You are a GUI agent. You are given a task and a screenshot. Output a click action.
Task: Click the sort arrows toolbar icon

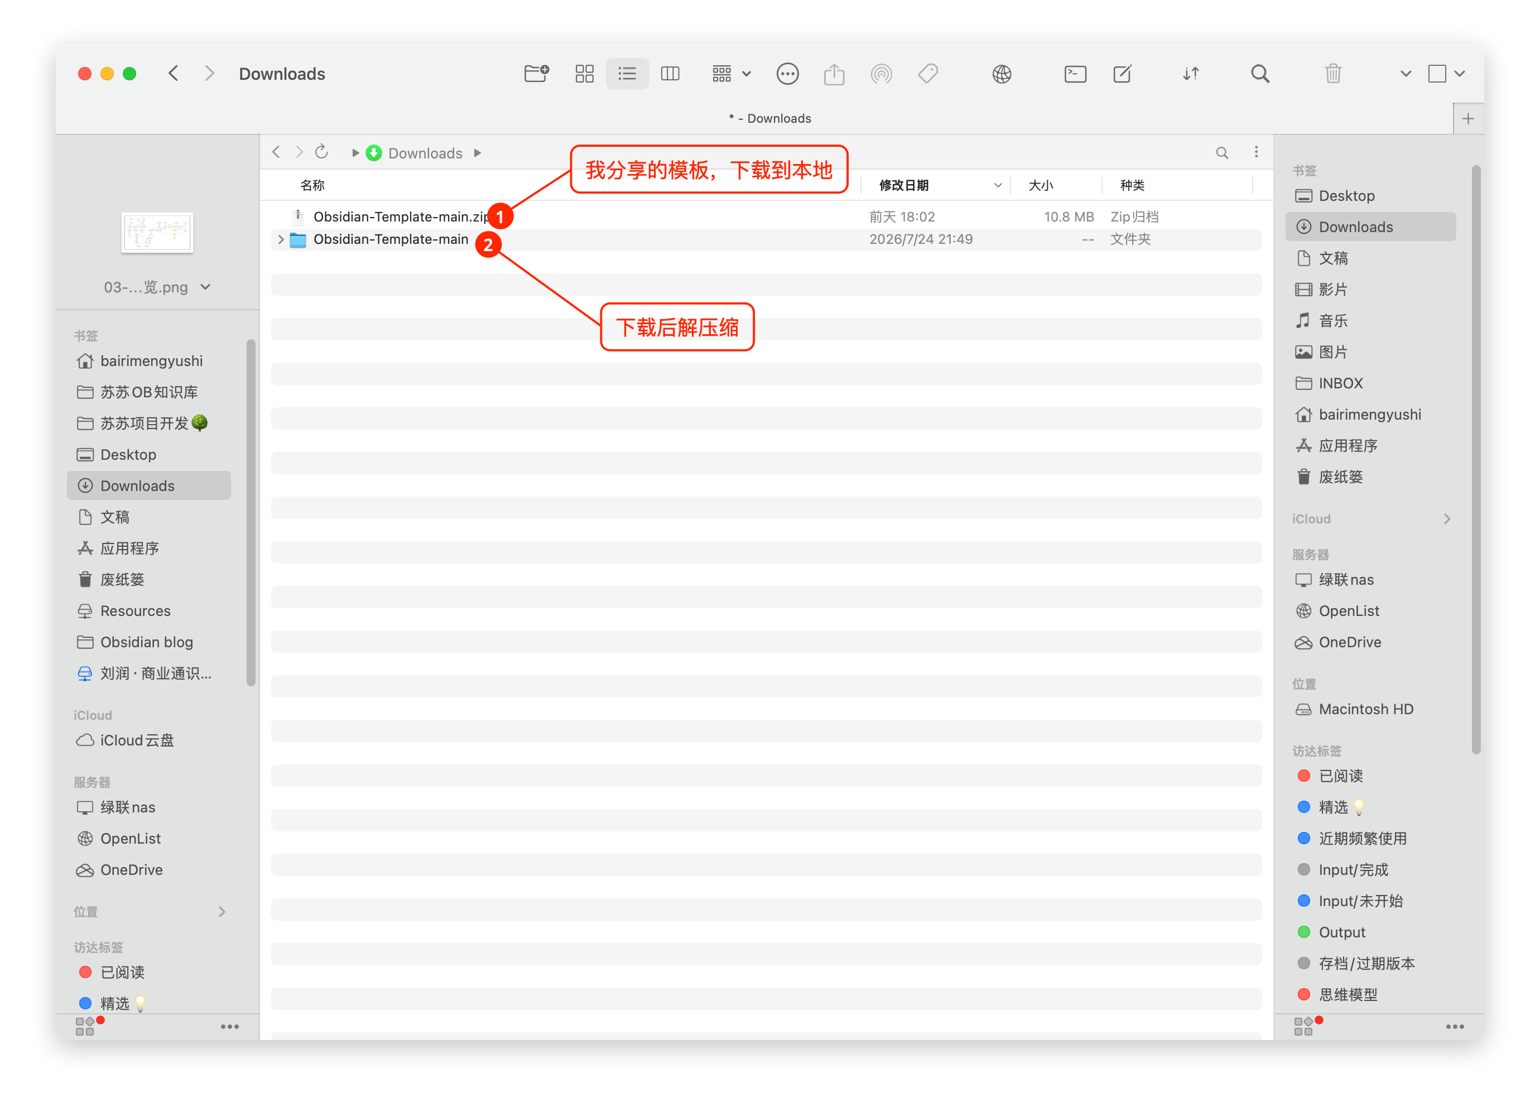[x=1191, y=73]
